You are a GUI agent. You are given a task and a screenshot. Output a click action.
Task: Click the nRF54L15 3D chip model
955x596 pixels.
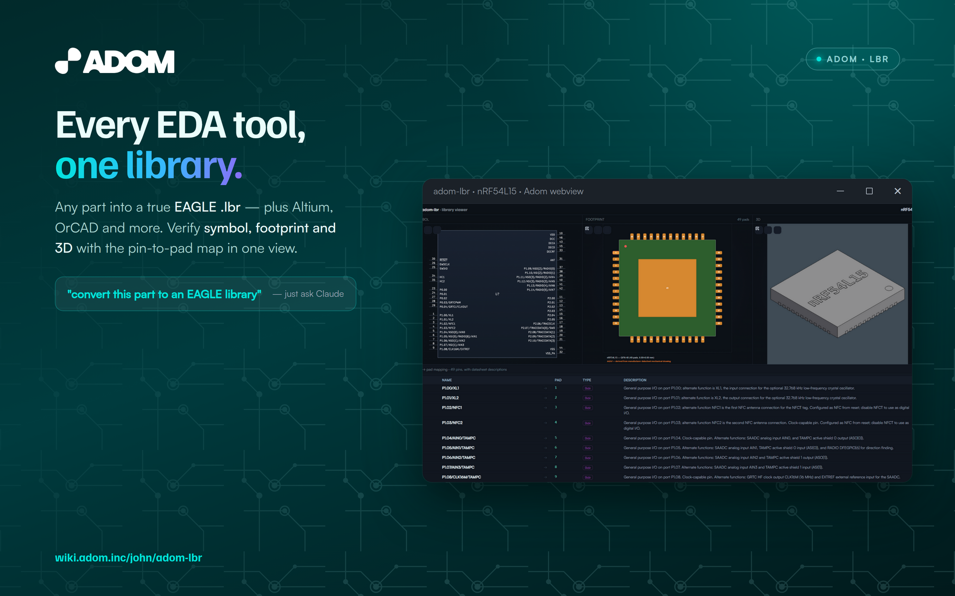[838, 293]
